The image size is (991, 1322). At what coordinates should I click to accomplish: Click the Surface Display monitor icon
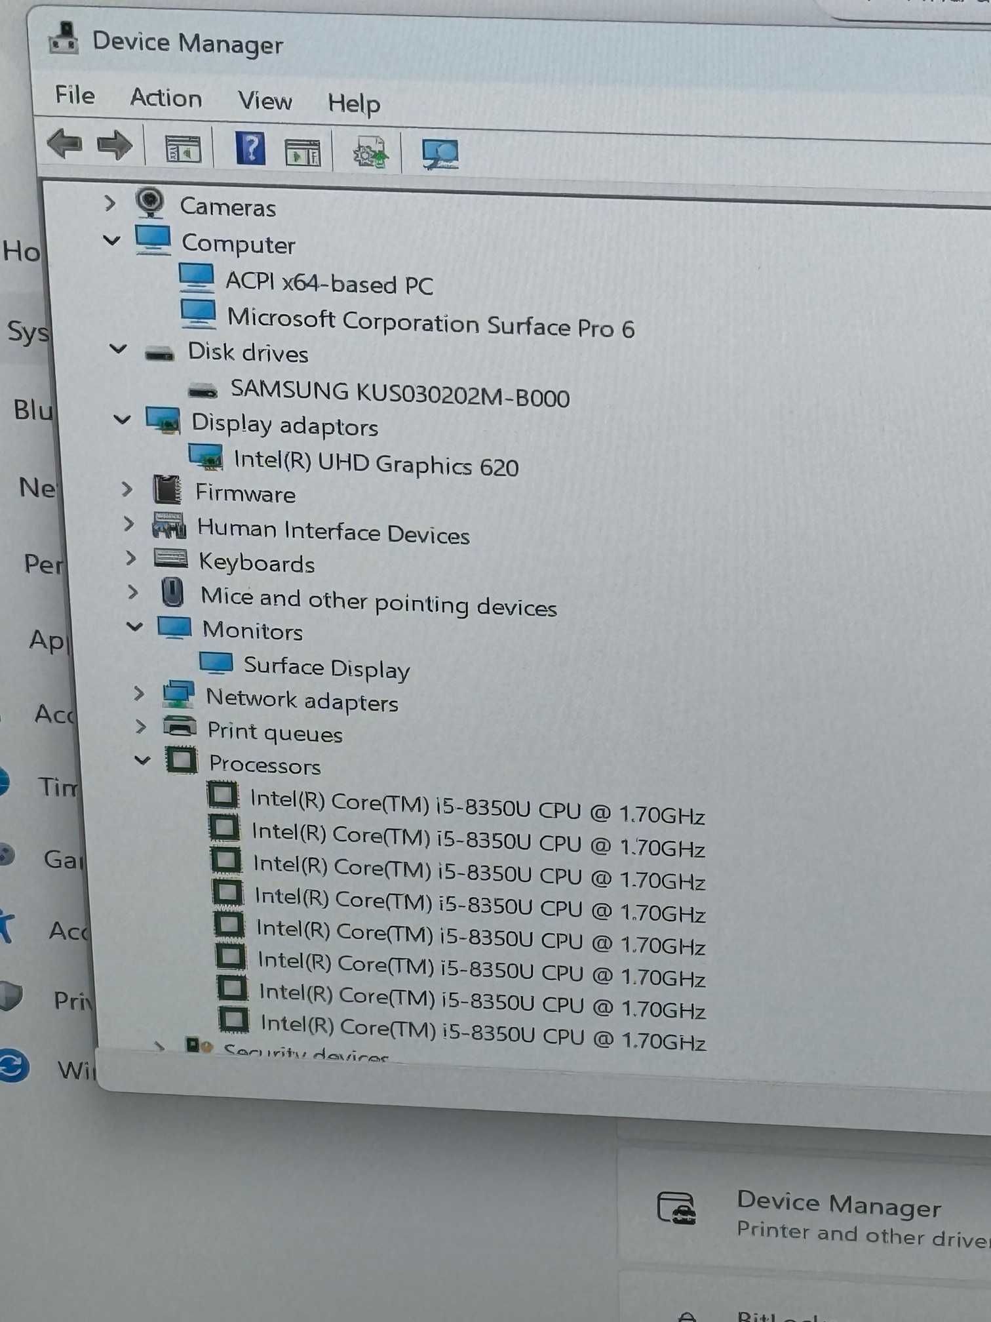[216, 664]
